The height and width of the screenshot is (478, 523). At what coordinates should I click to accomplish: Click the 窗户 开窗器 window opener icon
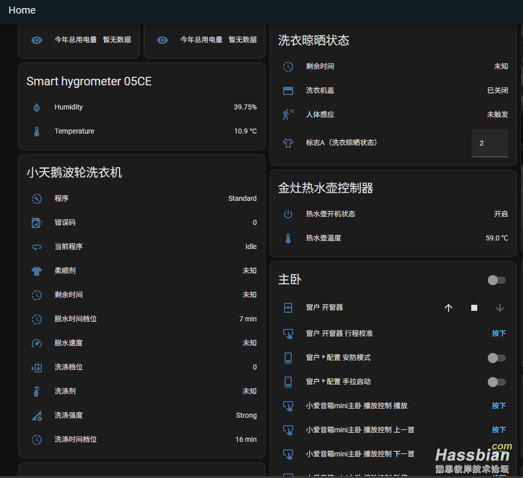288,308
